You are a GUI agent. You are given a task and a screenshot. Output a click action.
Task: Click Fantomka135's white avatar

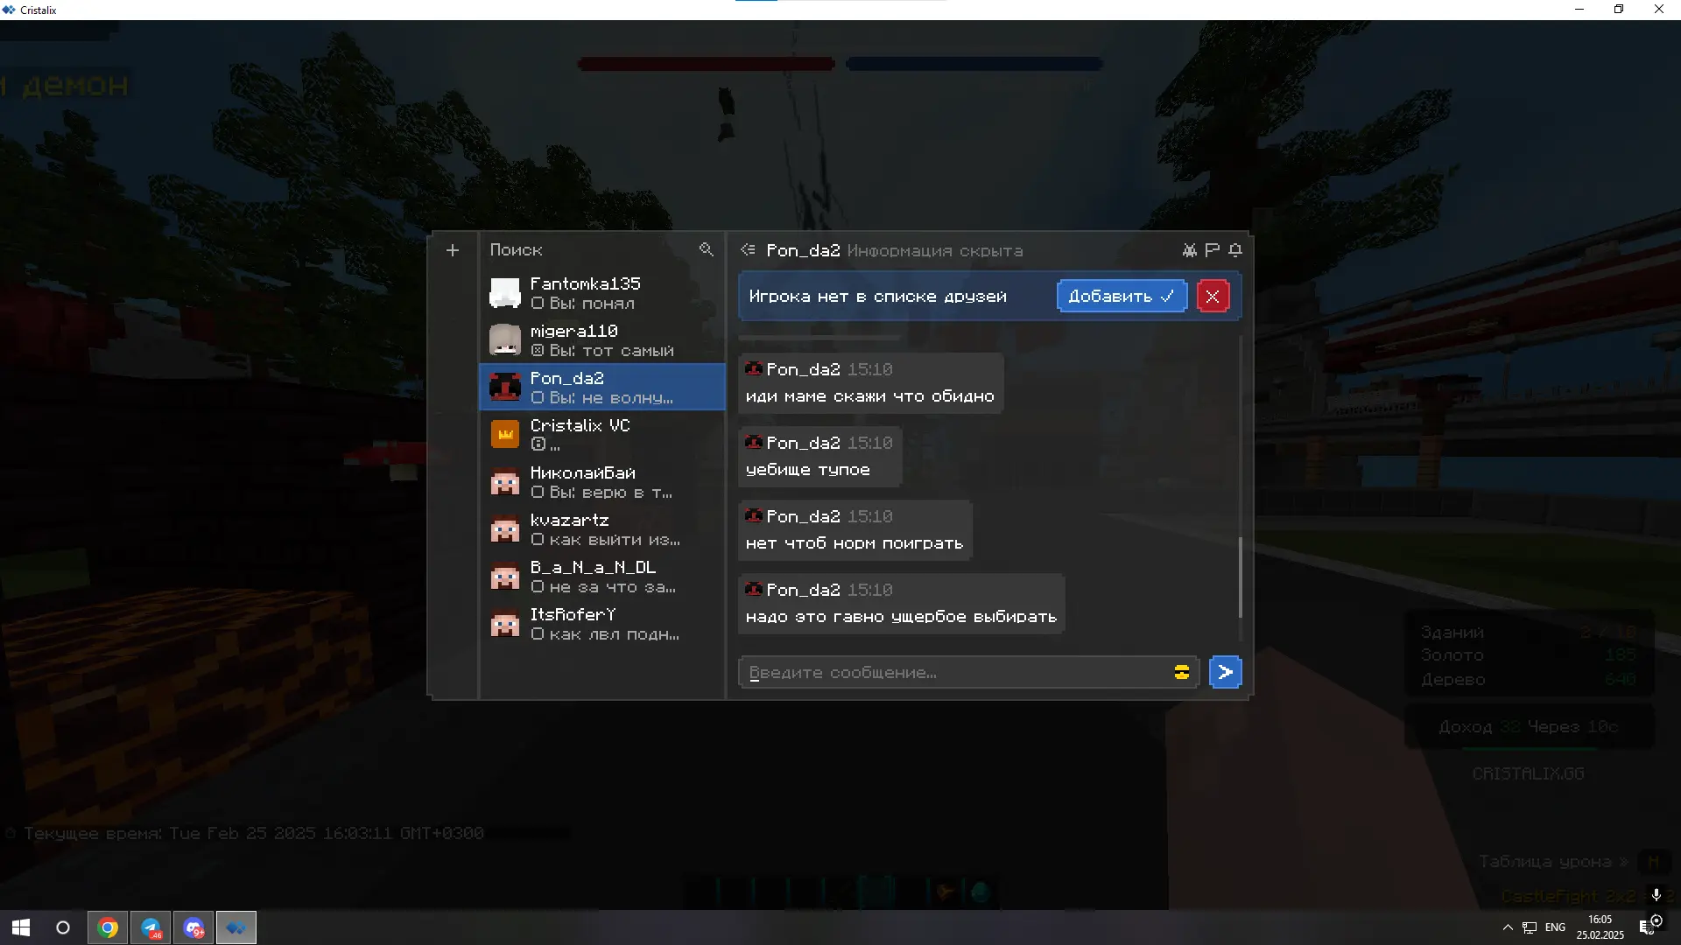tap(505, 292)
